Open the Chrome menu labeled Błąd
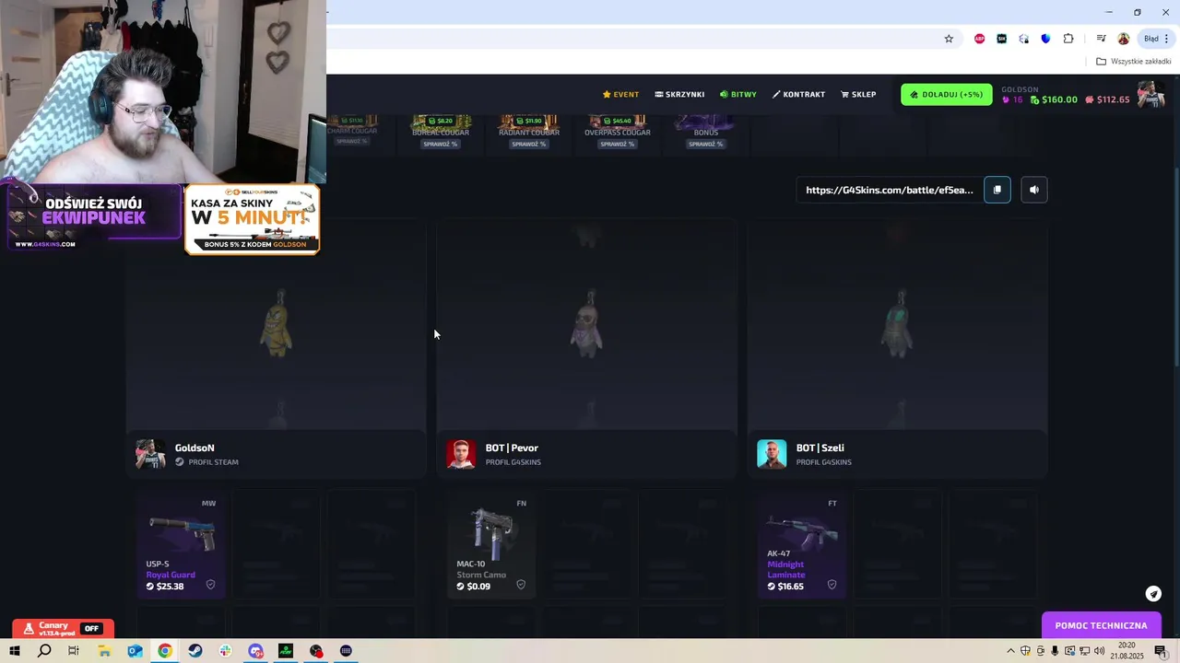Image resolution: width=1180 pixels, height=663 pixels. click(x=1156, y=39)
